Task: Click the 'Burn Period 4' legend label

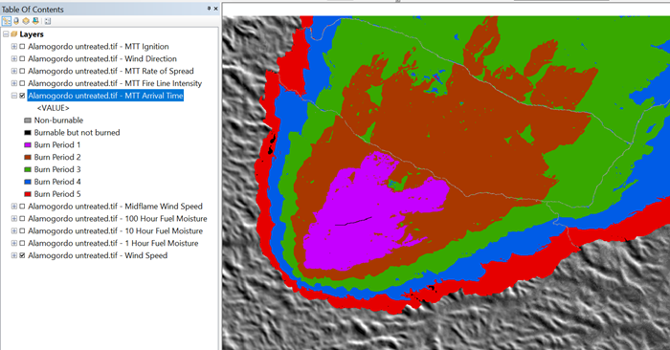Action: 57,183
